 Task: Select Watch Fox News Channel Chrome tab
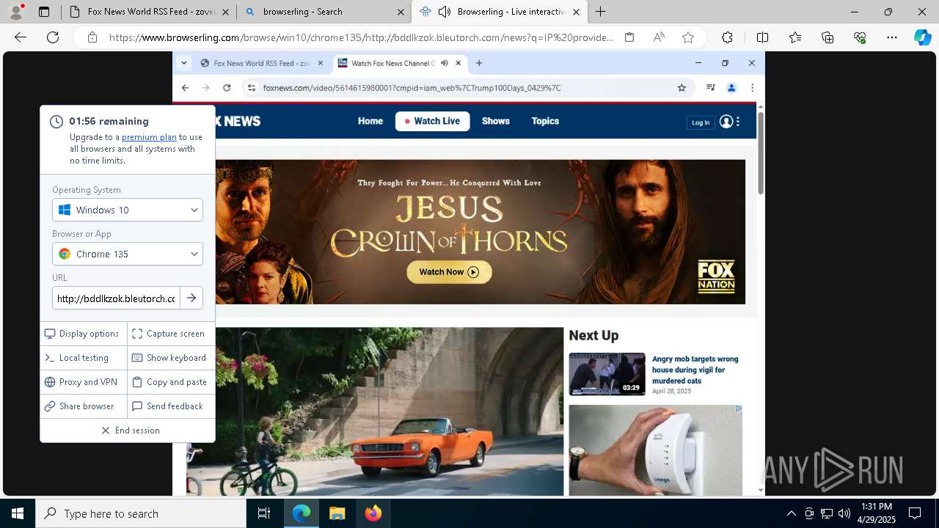tap(400, 63)
